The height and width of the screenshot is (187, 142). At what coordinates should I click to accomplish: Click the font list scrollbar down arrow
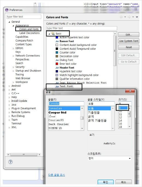[x=82, y=129]
